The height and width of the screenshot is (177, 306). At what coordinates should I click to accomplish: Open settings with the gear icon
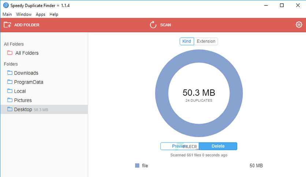[x=299, y=25]
